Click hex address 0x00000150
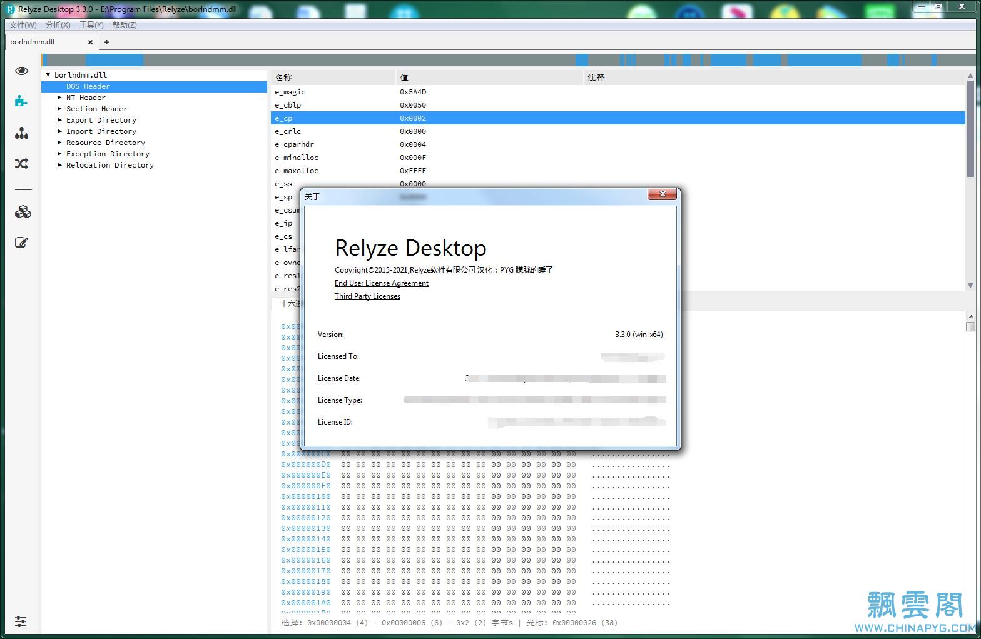The height and width of the screenshot is (639, 981). click(x=306, y=550)
